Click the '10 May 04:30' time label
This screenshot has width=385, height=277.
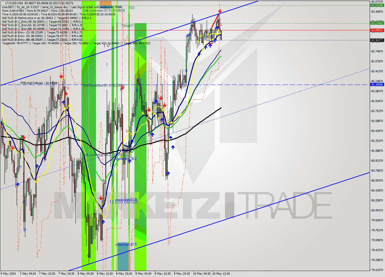[202, 274]
